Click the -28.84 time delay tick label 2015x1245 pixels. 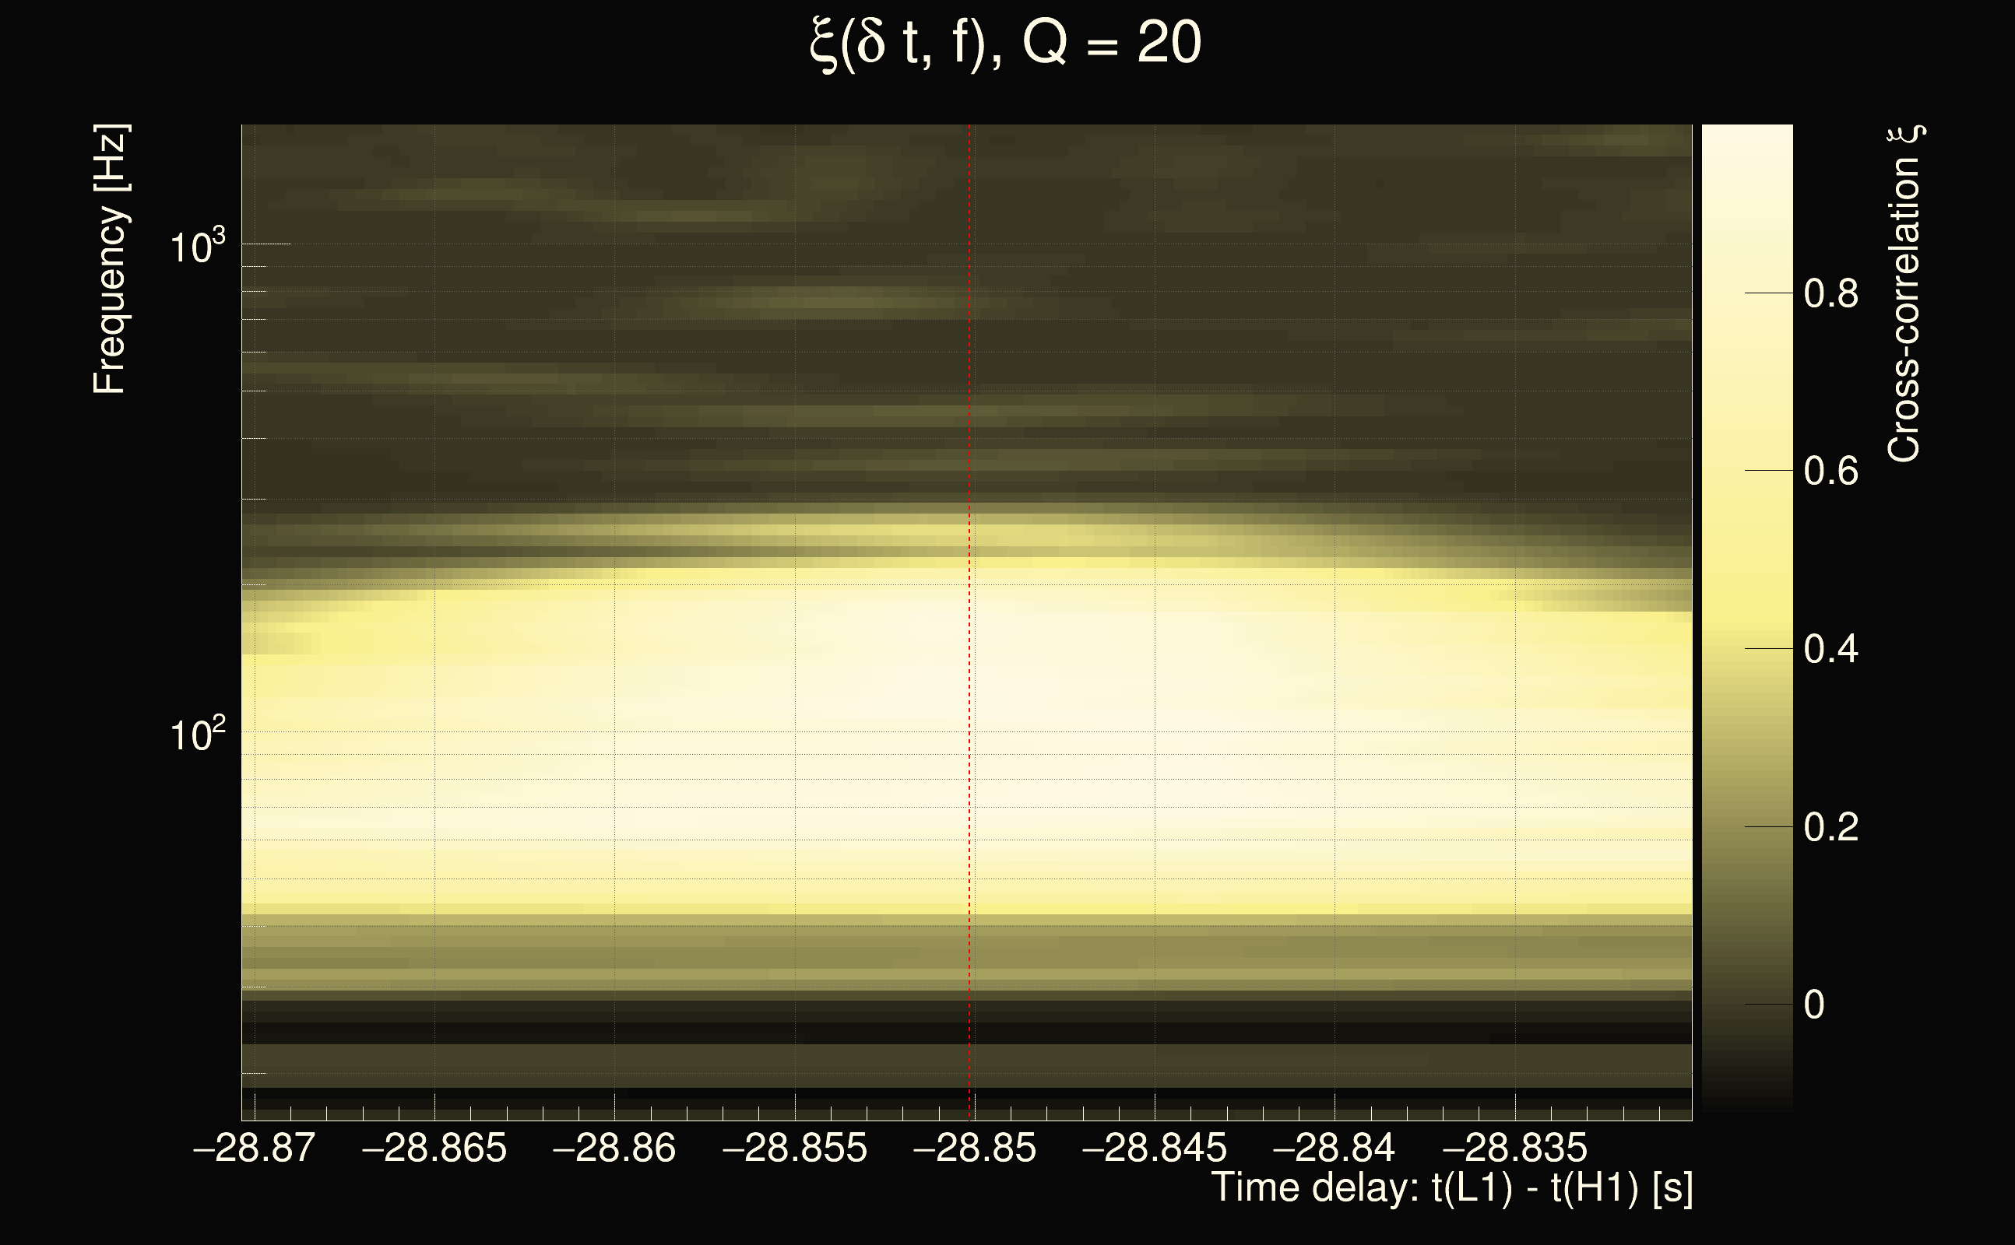coord(1334,1147)
